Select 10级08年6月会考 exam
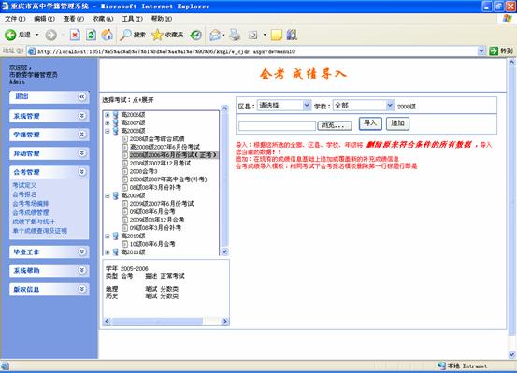Screen dimensions: 517x373 click(x=152, y=244)
